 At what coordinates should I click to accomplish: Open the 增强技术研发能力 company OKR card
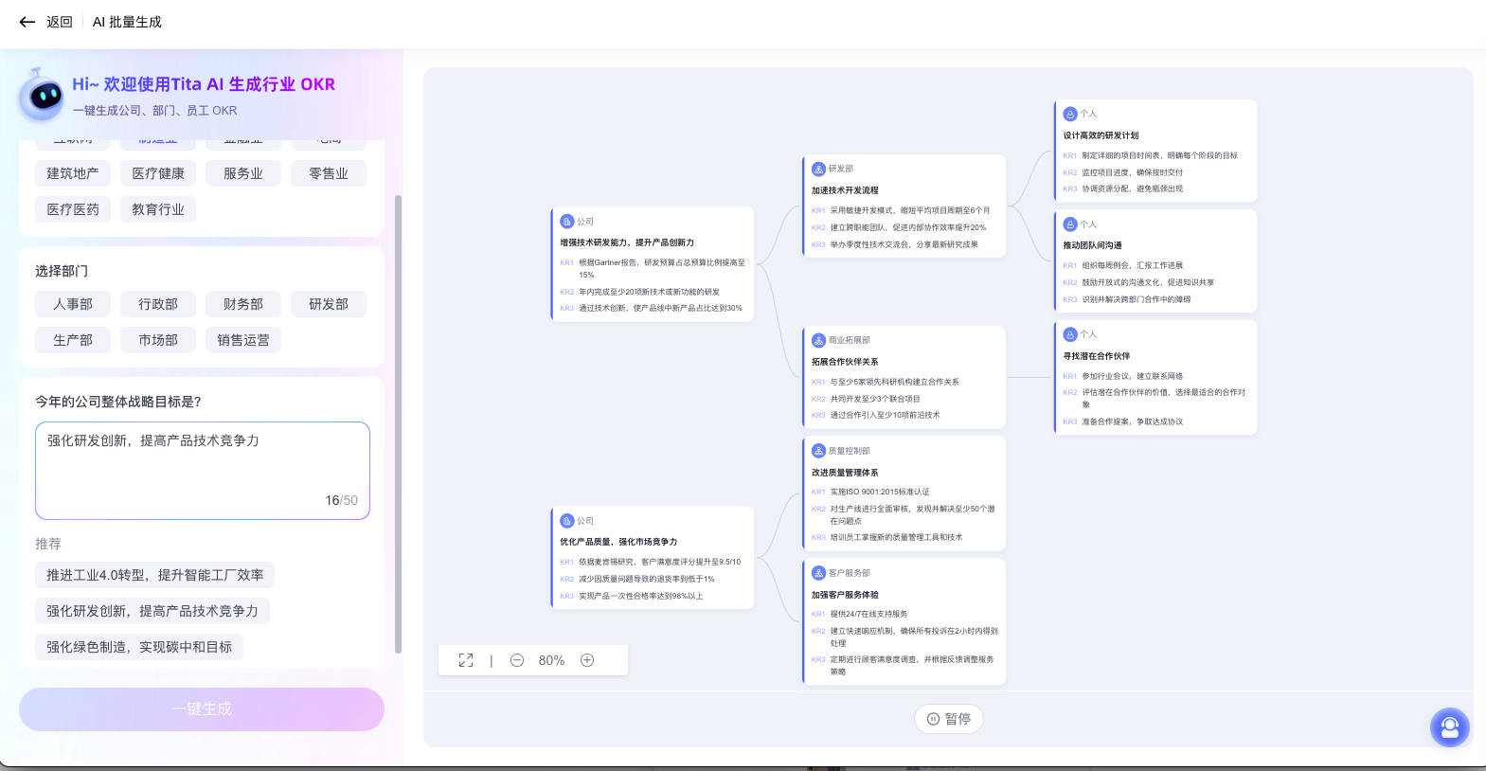click(x=653, y=264)
